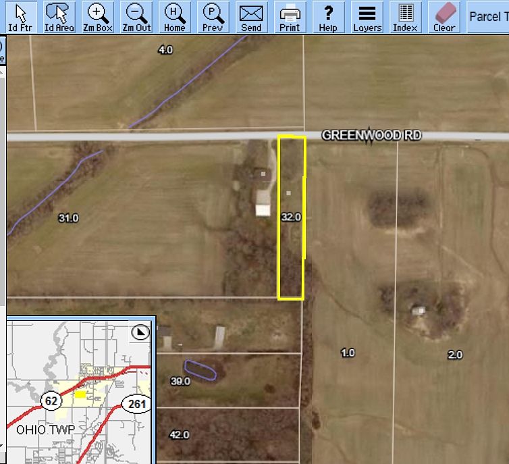The width and height of the screenshot is (509, 464).
Task: Clear selection with the eraser tool
Action: [x=444, y=17]
